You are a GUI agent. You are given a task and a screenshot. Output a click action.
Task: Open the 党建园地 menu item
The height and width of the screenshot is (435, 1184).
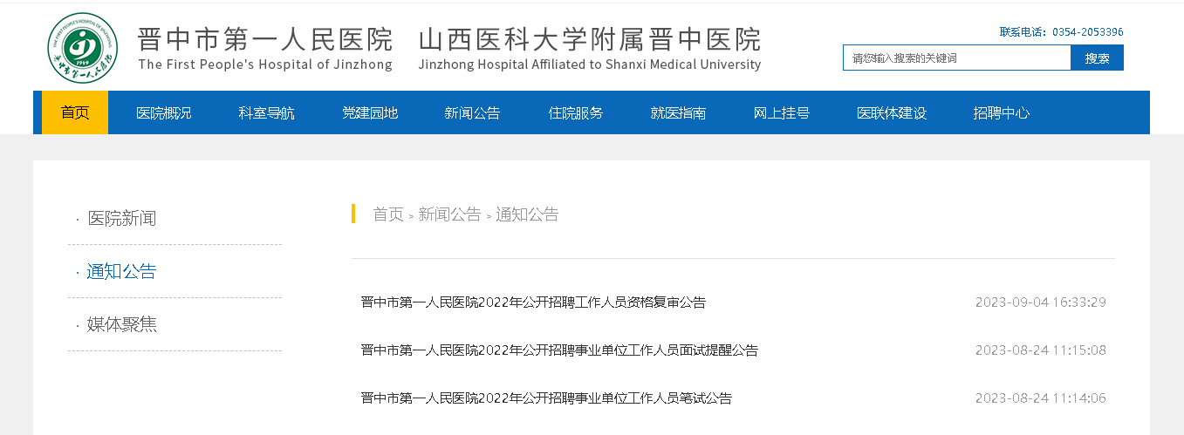pyautogui.click(x=369, y=112)
